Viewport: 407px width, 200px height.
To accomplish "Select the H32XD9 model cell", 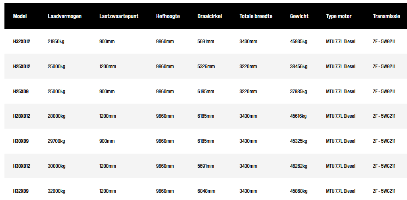I will pyautogui.click(x=21, y=191).
